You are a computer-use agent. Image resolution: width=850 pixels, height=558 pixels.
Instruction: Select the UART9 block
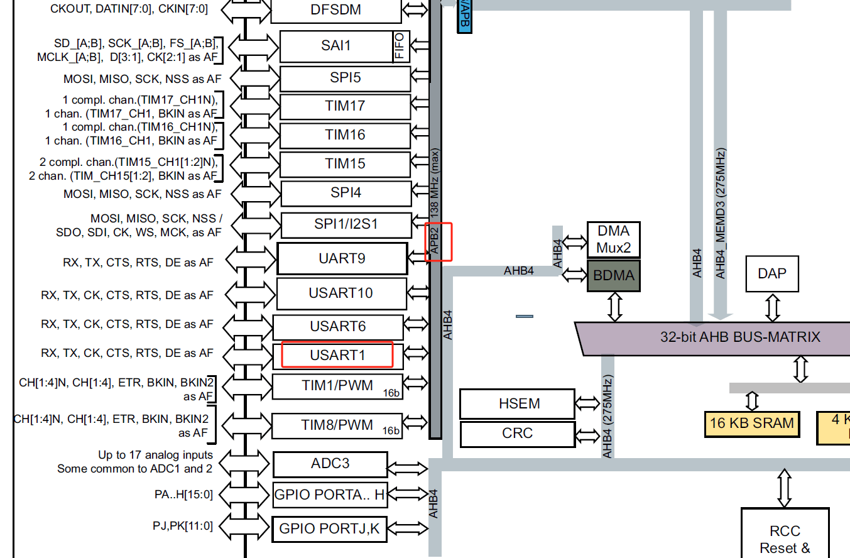tap(342, 258)
